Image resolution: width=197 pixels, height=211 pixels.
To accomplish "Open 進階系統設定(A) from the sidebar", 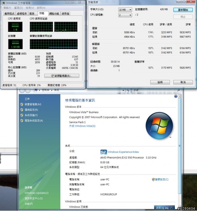I will pyautogui.click(x=34, y=120).
